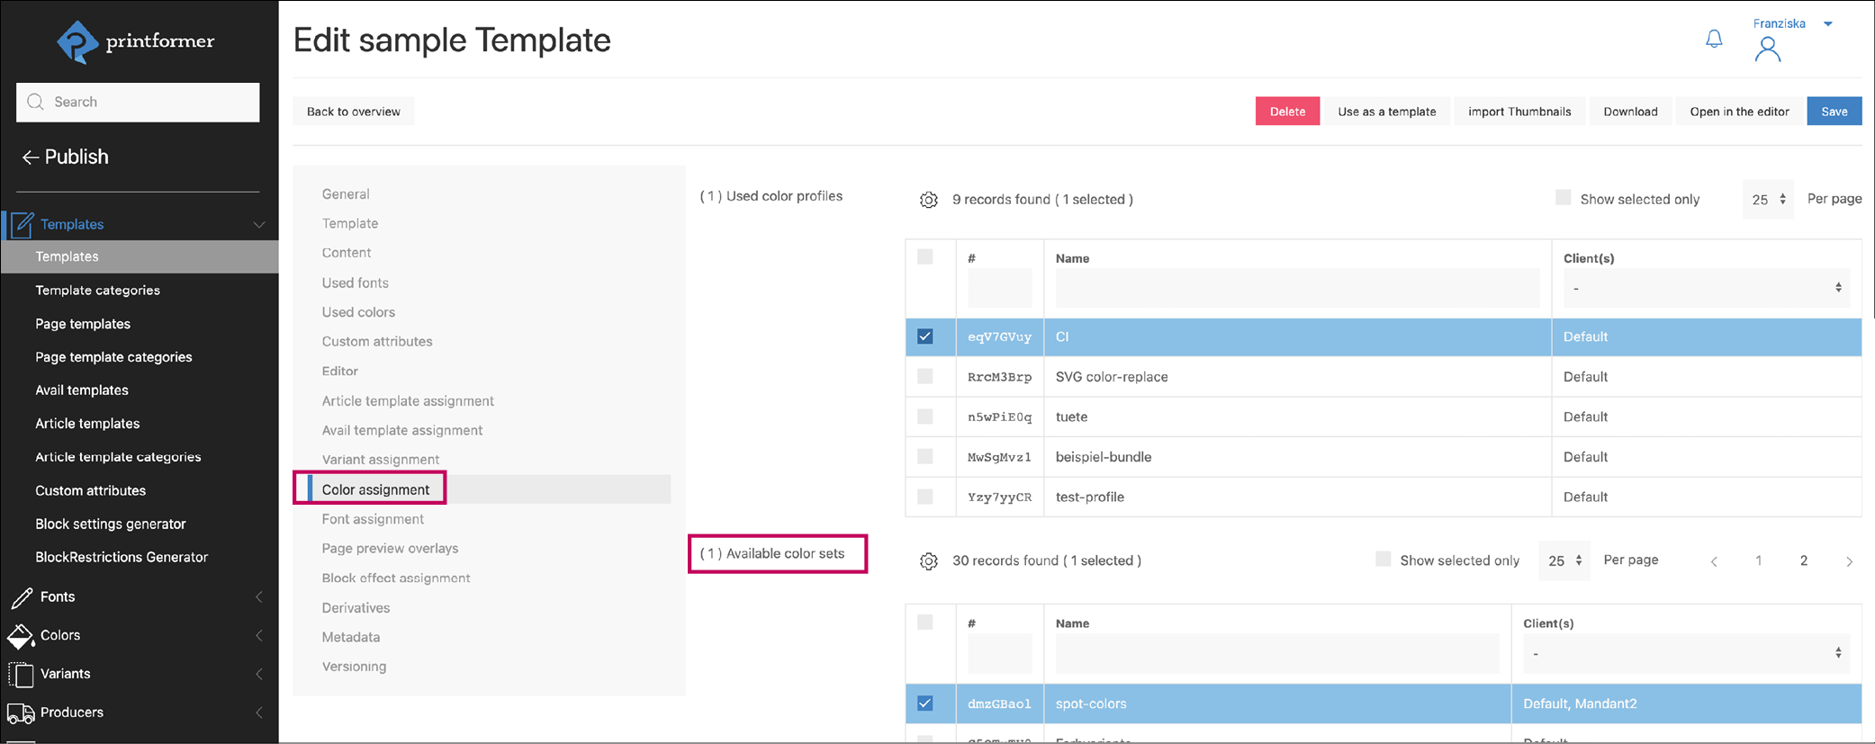Uncheck the CI color profile checkbox

click(924, 336)
